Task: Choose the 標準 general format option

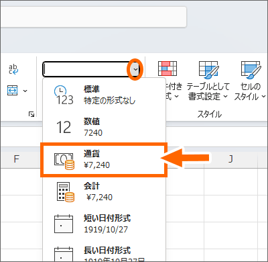Action: [x=104, y=95]
